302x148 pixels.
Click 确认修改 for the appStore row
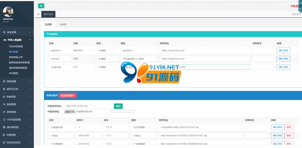click(283, 51)
